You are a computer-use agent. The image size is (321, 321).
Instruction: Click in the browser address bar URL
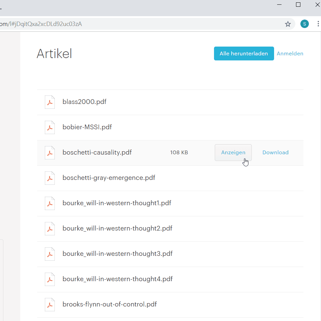(x=143, y=24)
